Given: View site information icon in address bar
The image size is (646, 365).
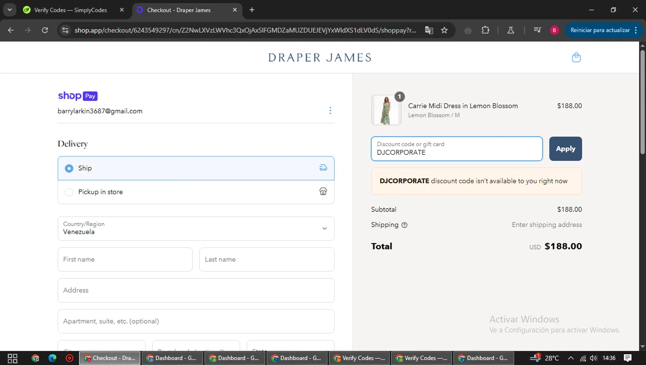Looking at the screenshot, I should tap(65, 30).
